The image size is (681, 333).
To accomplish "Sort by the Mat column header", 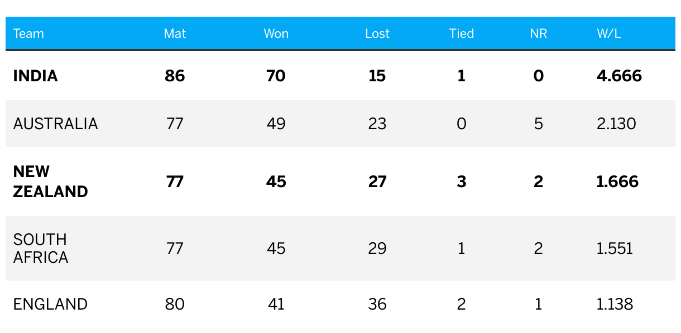I will click(175, 33).
